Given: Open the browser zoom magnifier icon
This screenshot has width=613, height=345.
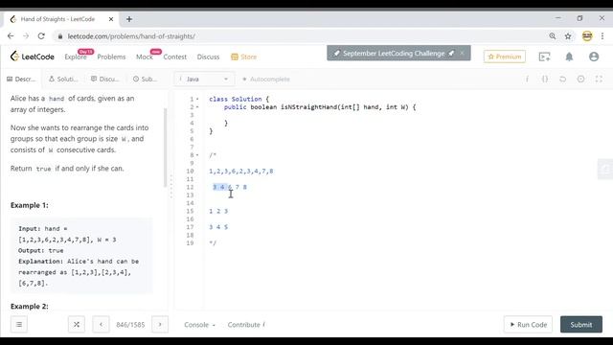Looking at the screenshot, I should coord(552,36).
